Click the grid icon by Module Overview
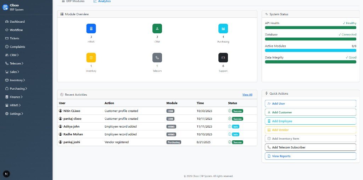363x180 pixels. [x=62, y=14]
